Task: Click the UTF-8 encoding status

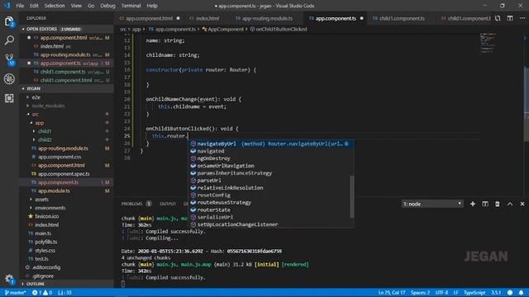Action: 441,293
